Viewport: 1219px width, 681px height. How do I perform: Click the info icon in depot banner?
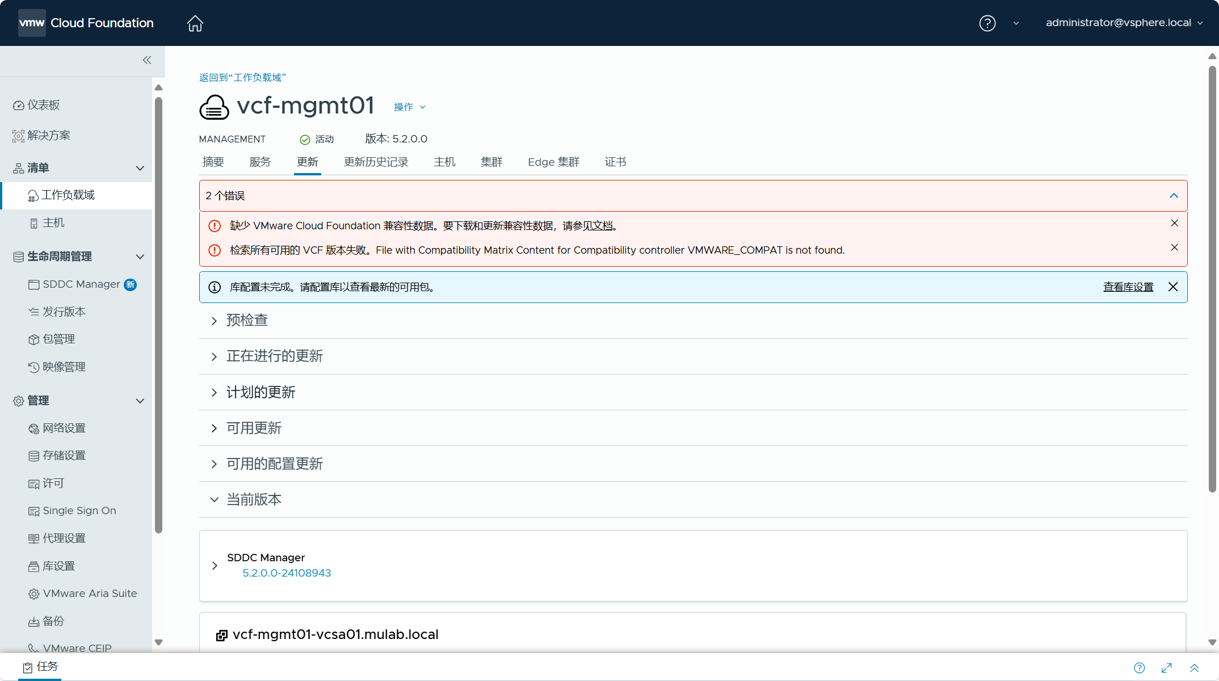click(x=215, y=288)
